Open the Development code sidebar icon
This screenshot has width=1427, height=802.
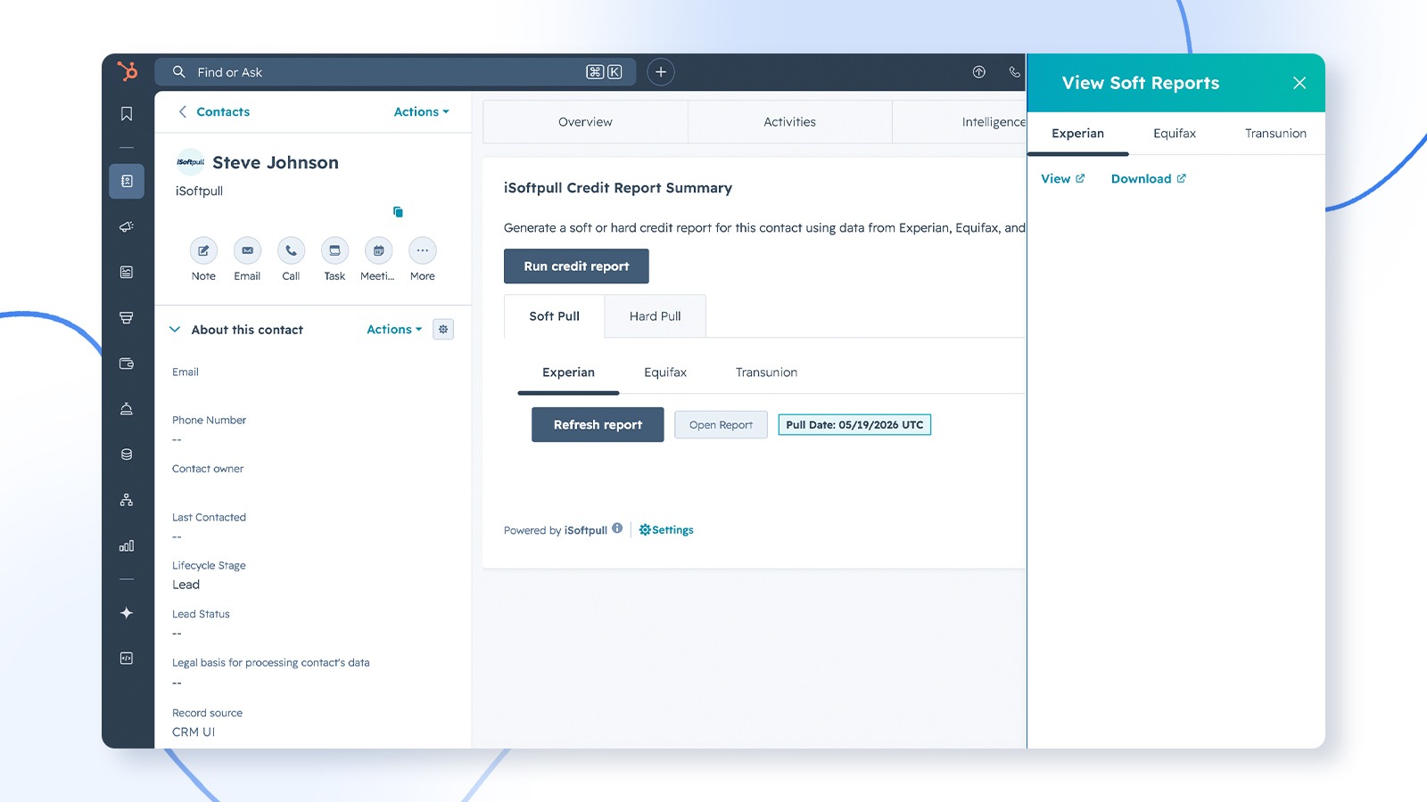pyautogui.click(x=127, y=659)
